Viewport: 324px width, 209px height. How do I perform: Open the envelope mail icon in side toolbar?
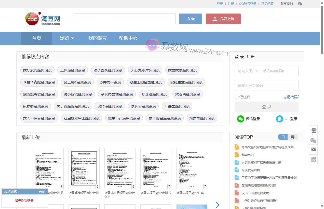tap(314, 150)
